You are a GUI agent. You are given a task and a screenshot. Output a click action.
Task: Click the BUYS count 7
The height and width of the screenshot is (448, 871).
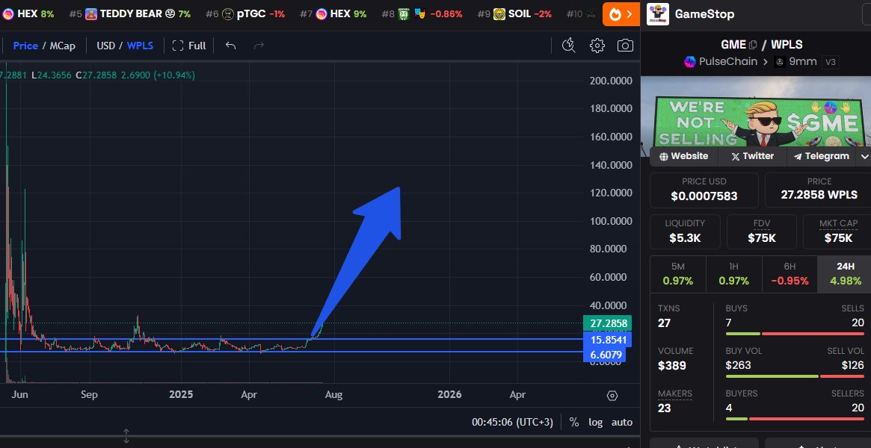coord(729,323)
